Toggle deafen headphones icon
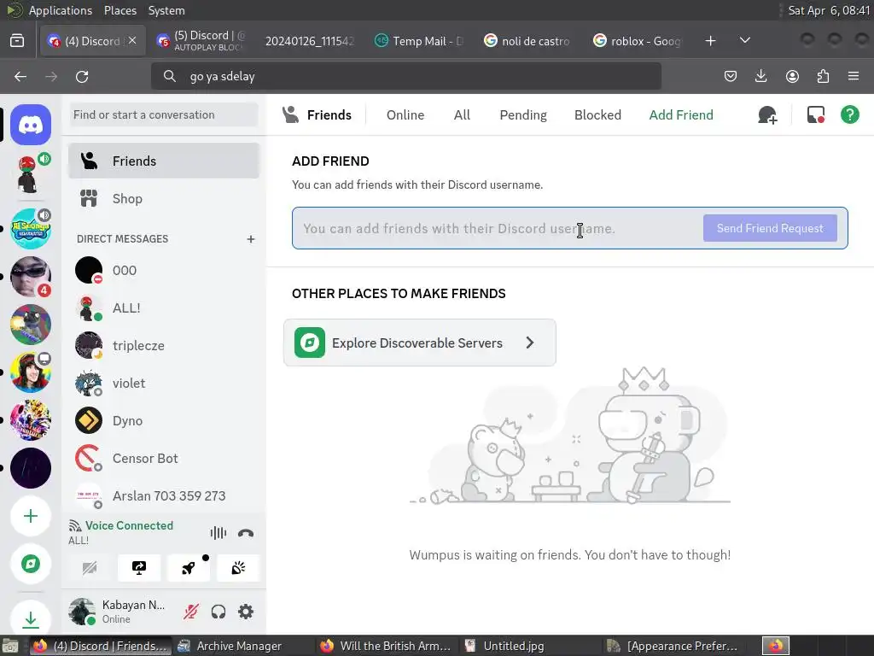 pos(218,612)
